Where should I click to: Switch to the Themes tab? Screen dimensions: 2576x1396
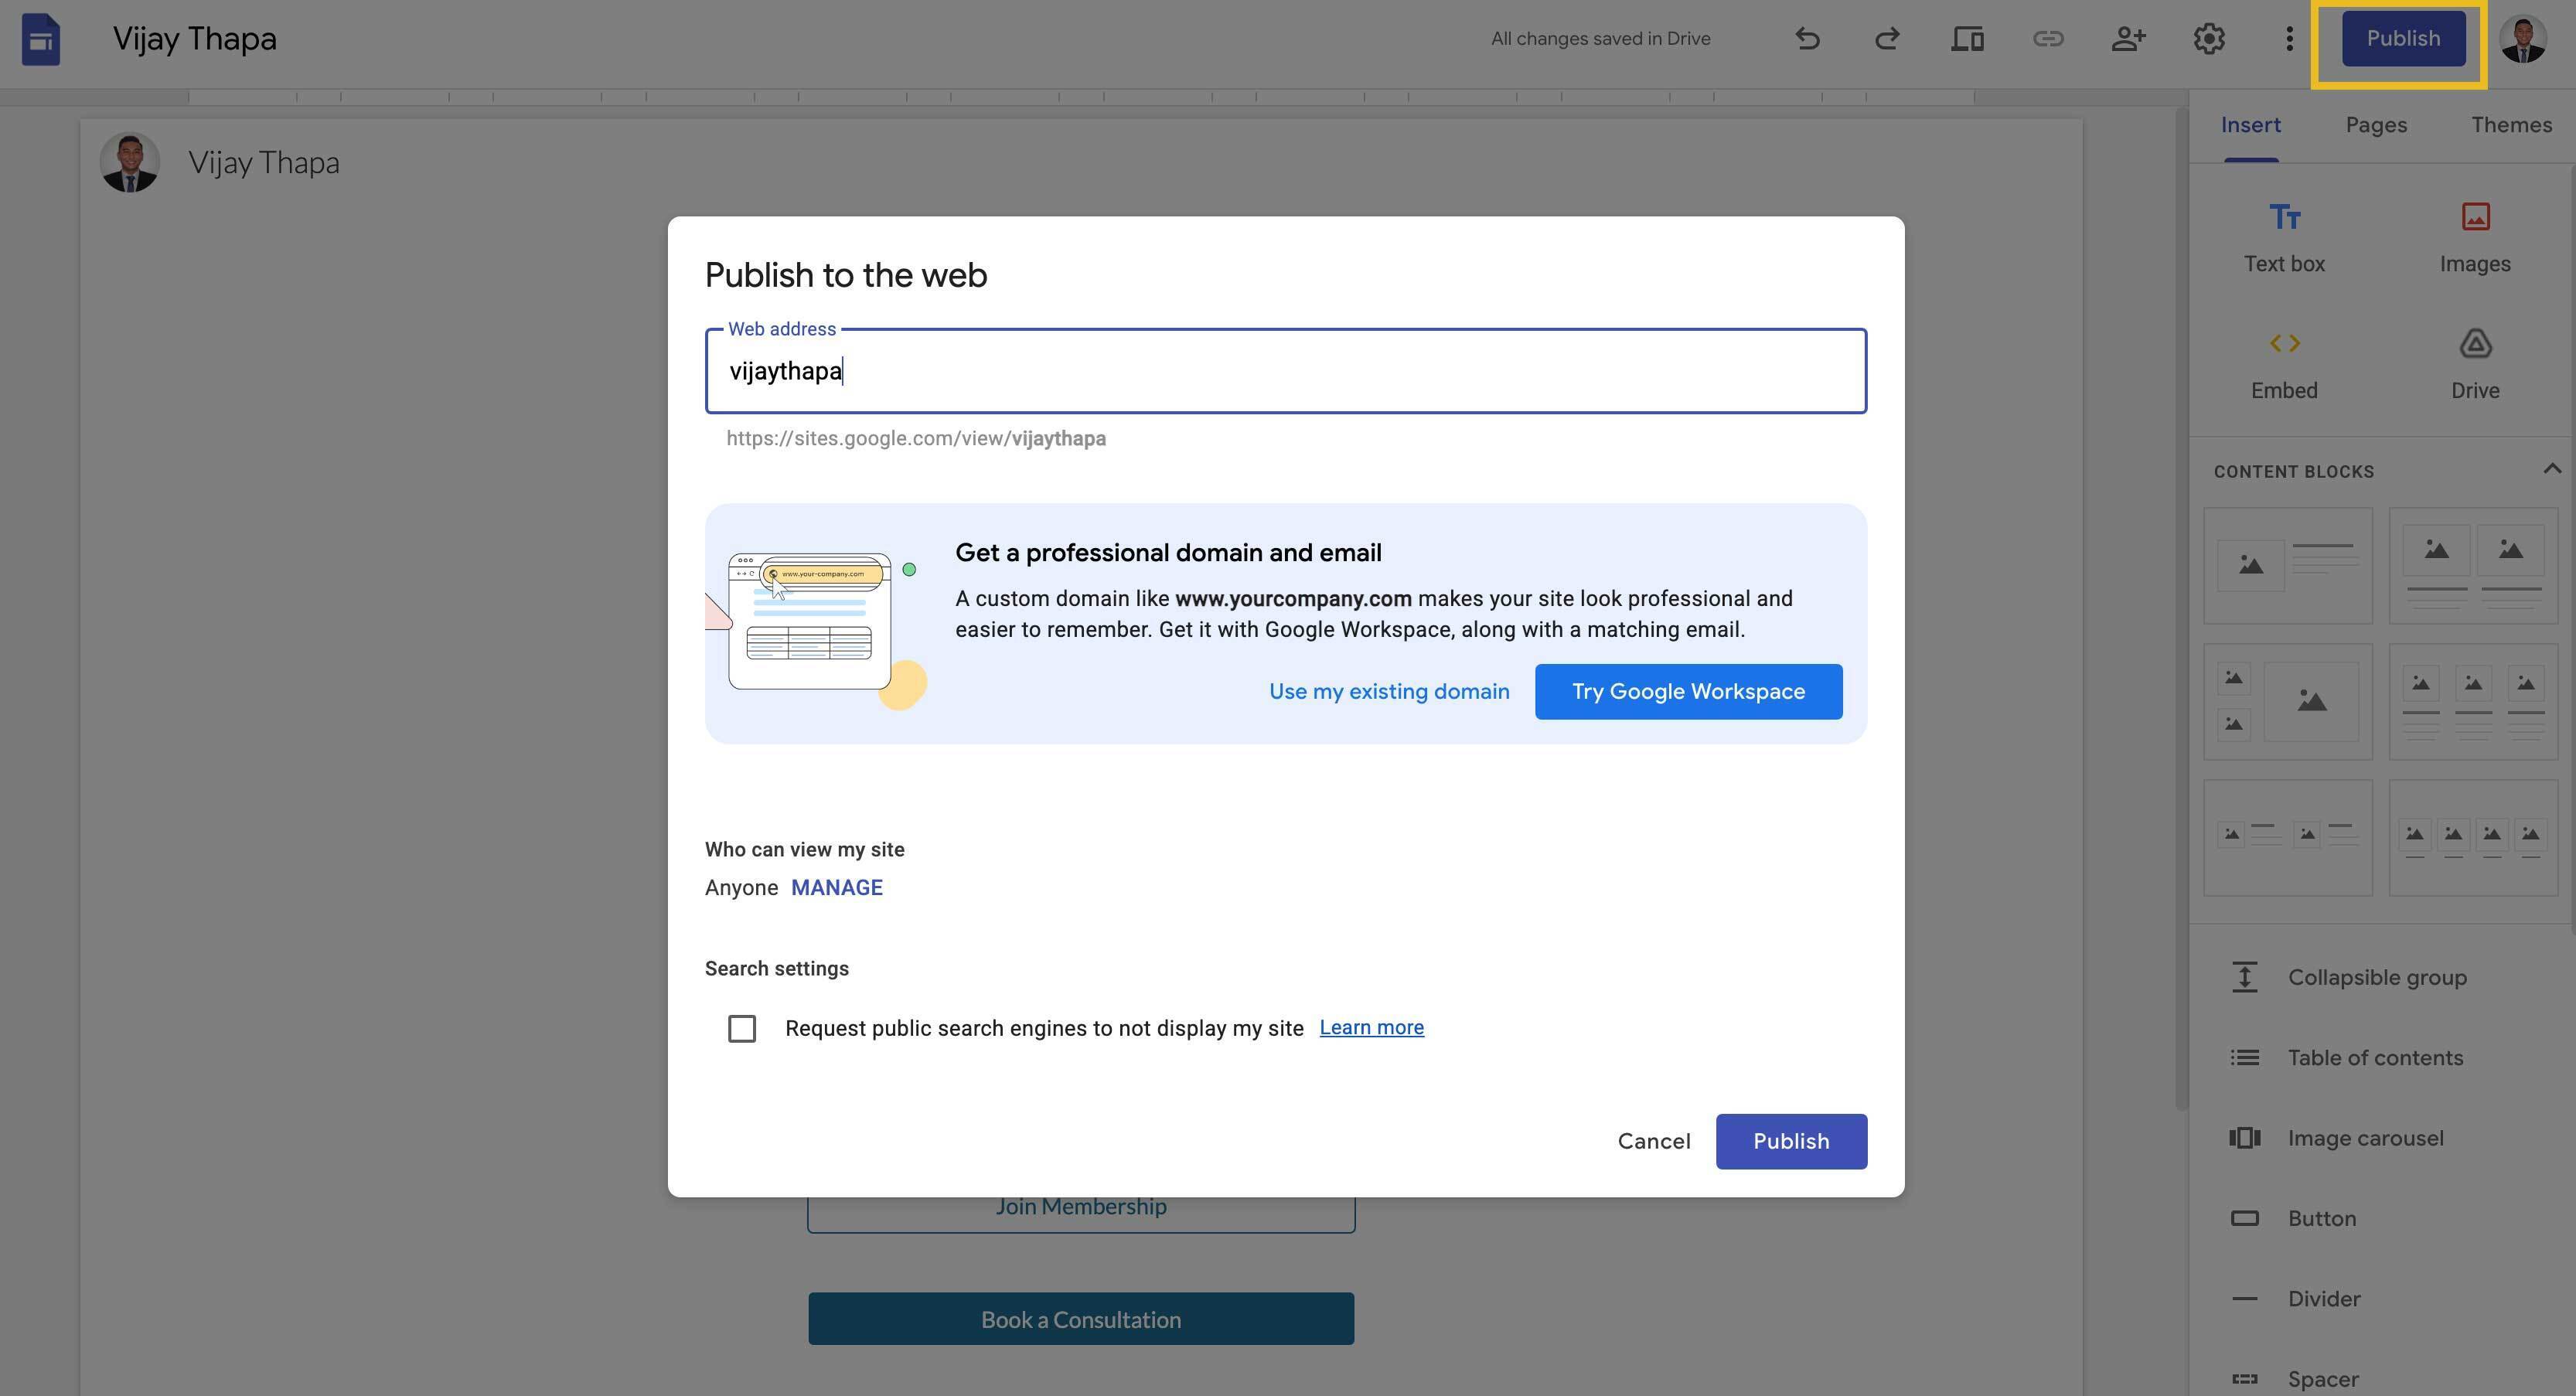click(x=2511, y=125)
